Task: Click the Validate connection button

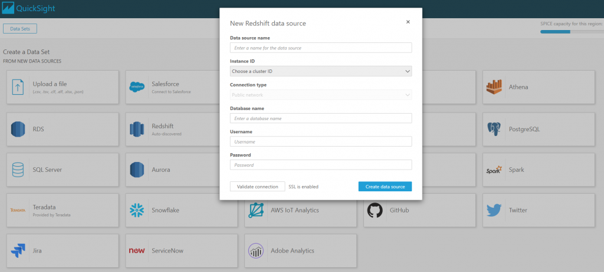Action: (x=257, y=187)
